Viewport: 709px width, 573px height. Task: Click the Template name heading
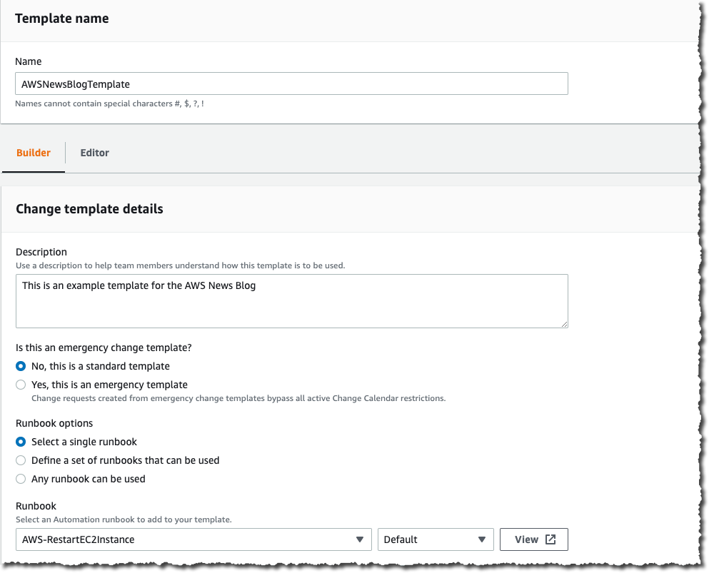[61, 19]
